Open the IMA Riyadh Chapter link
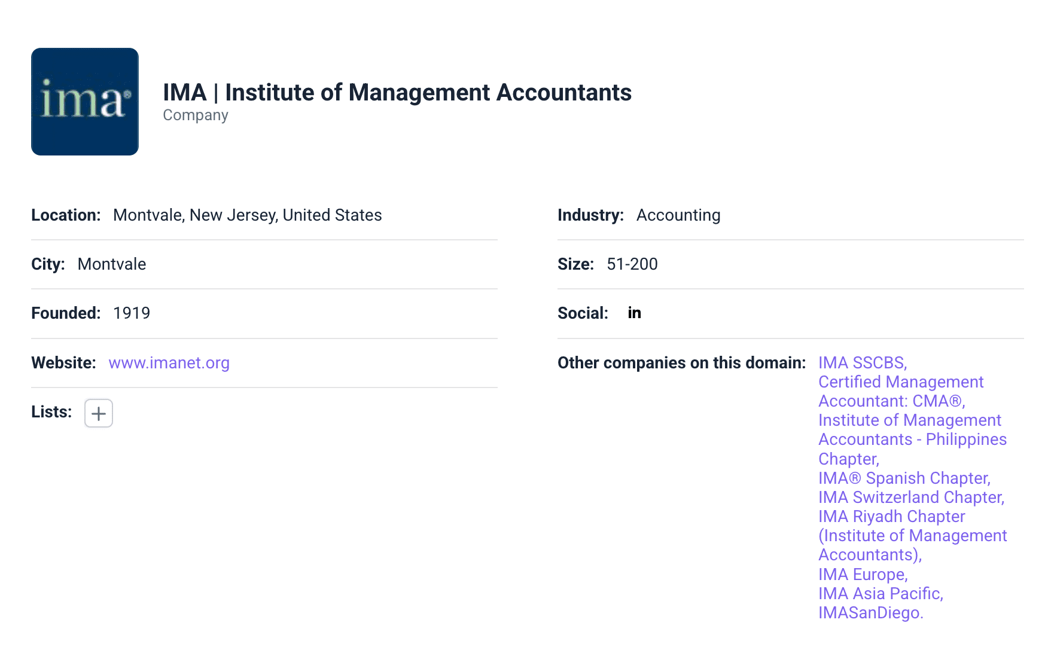The image size is (1048, 653). point(912,536)
